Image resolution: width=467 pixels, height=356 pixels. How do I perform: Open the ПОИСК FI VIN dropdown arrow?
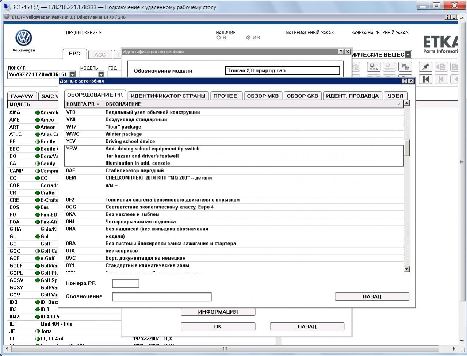pos(72,74)
